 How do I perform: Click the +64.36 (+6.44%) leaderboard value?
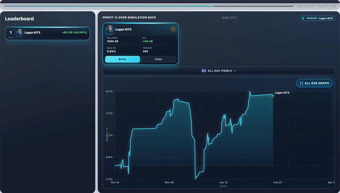coord(74,32)
